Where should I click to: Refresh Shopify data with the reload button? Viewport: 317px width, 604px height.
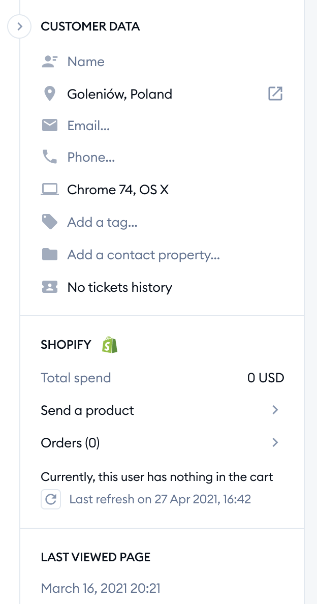(51, 499)
